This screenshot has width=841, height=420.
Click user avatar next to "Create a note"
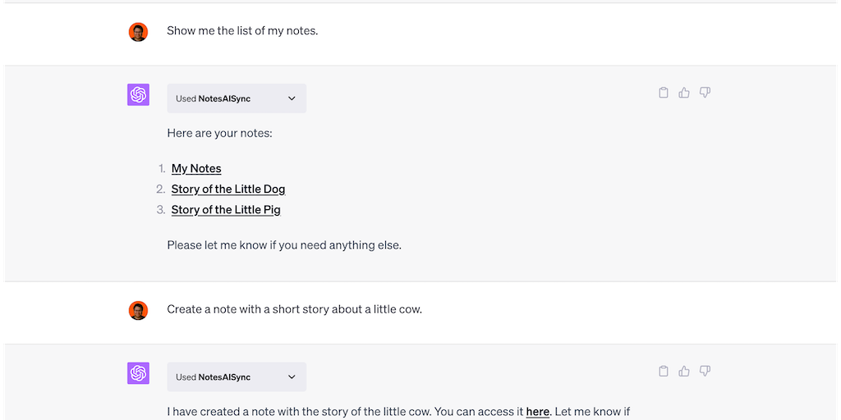[x=138, y=310]
